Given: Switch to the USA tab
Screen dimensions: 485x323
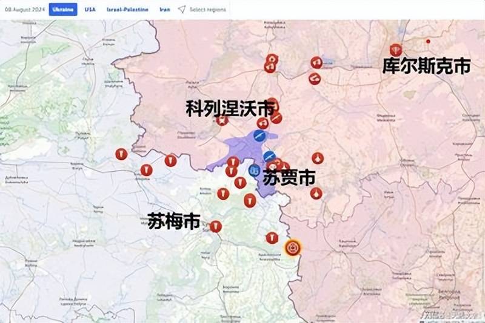Looking at the screenshot, I should [x=90, y=10].
